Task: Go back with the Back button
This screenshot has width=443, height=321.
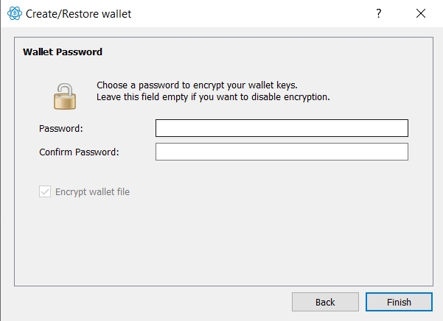Action: pyautogui.click(x=325, y=302)
